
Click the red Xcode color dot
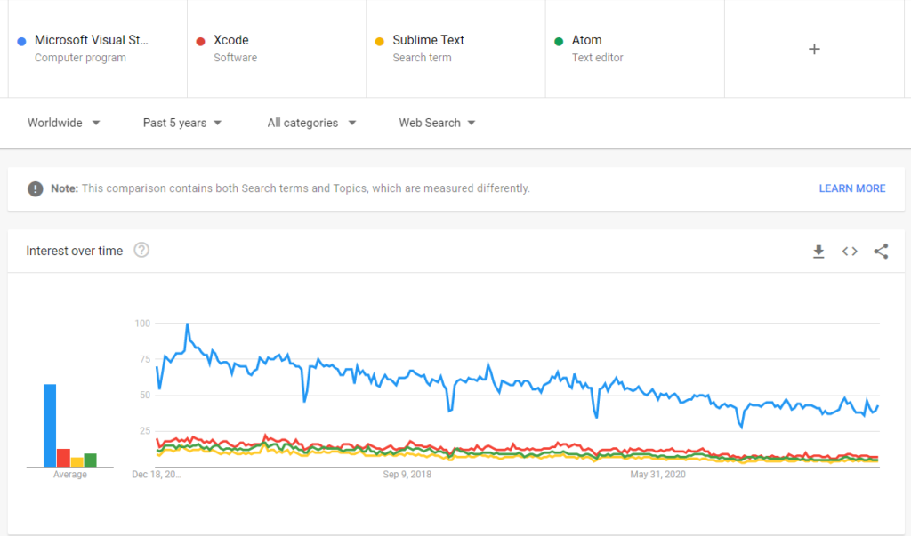(x=200, y=41)
